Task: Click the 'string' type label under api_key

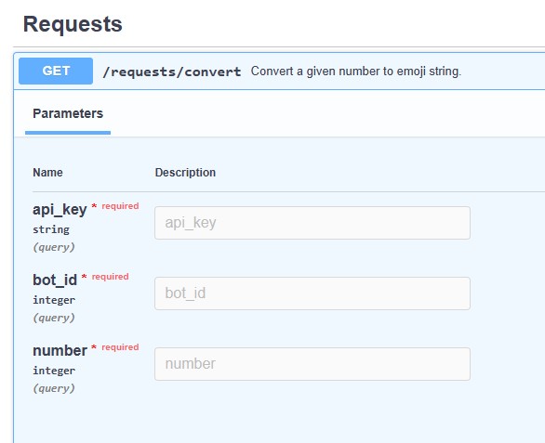Action: pos(51,229)
